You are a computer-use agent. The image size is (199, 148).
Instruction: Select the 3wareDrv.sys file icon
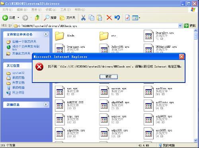click(148, 36)
